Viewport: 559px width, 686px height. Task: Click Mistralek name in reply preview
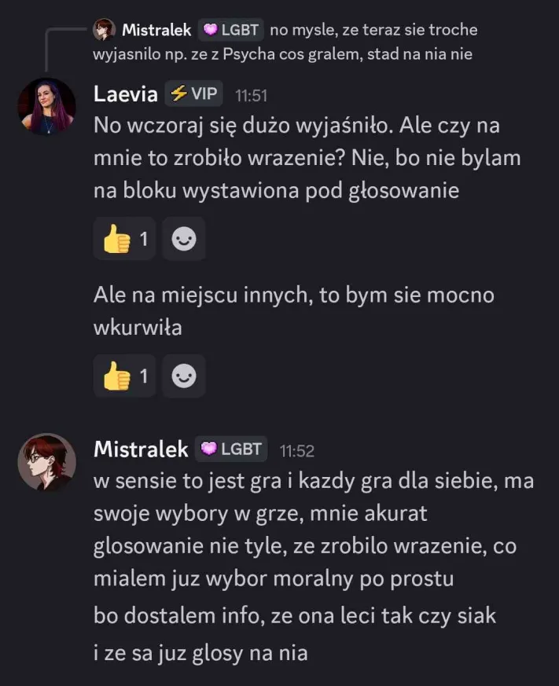click(156, 30)
